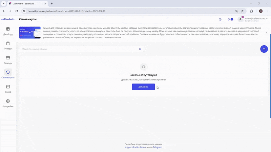Click the Добавить button

[143, 87]
